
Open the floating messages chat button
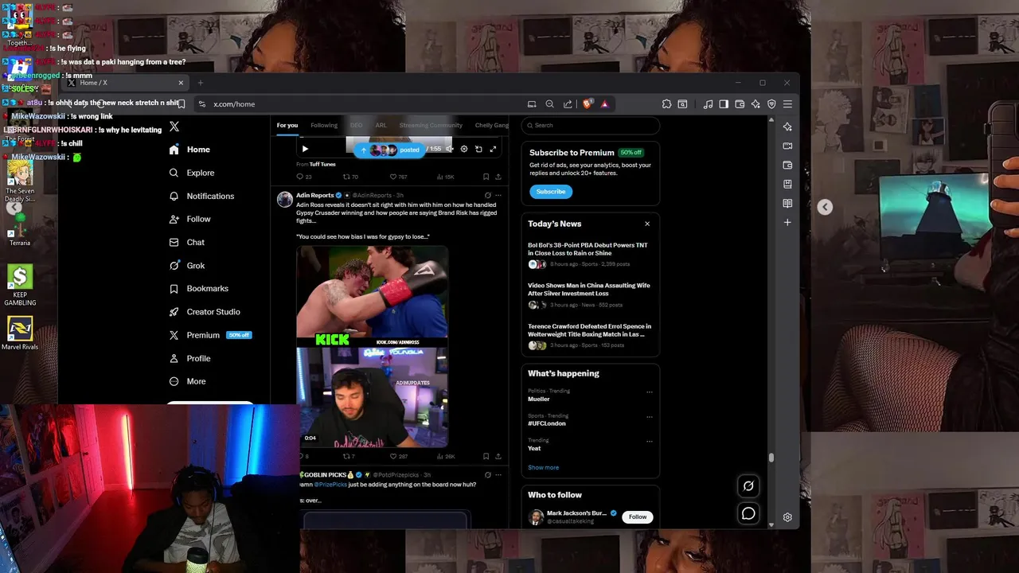point(748,513)
